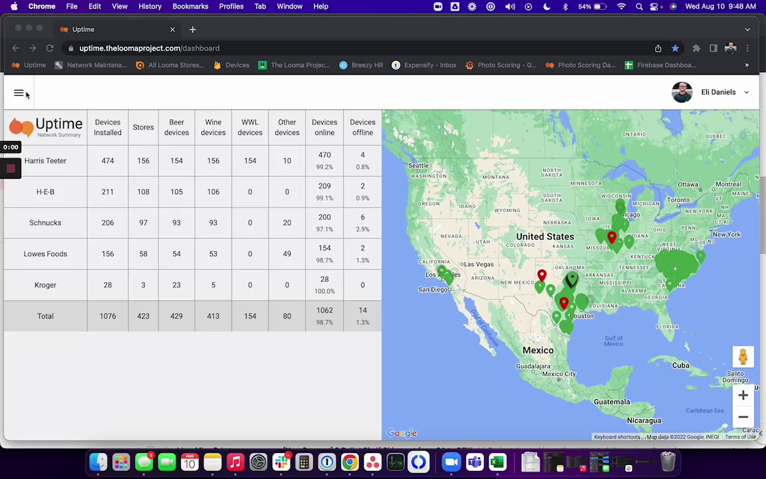This screenshot has width=766, height=479.
Task: Open Messages in the Dock
Action: [144, 462]
